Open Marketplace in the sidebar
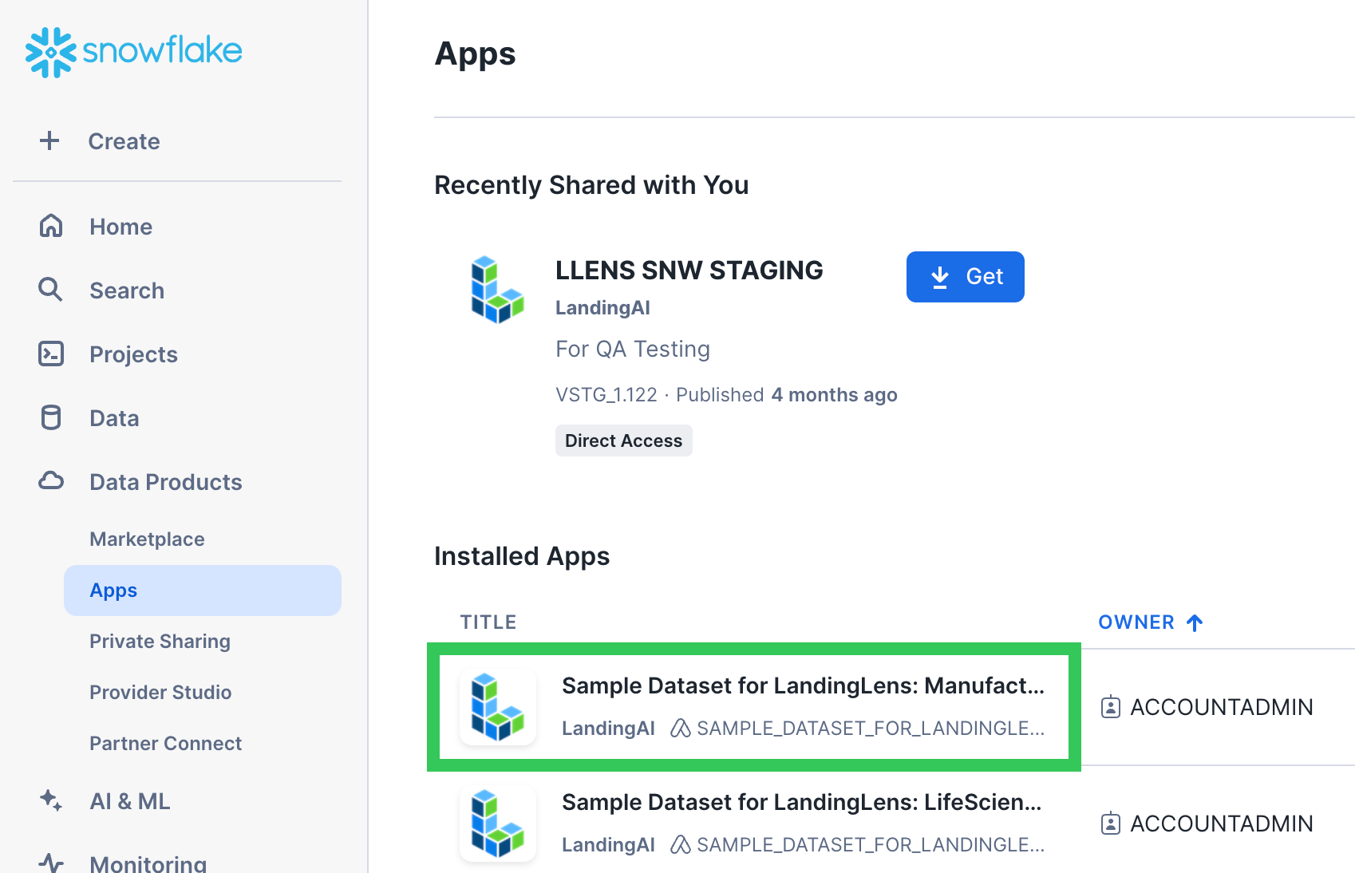The width and height of the screenshot is (1355, 873). click(x=147, y=539)
